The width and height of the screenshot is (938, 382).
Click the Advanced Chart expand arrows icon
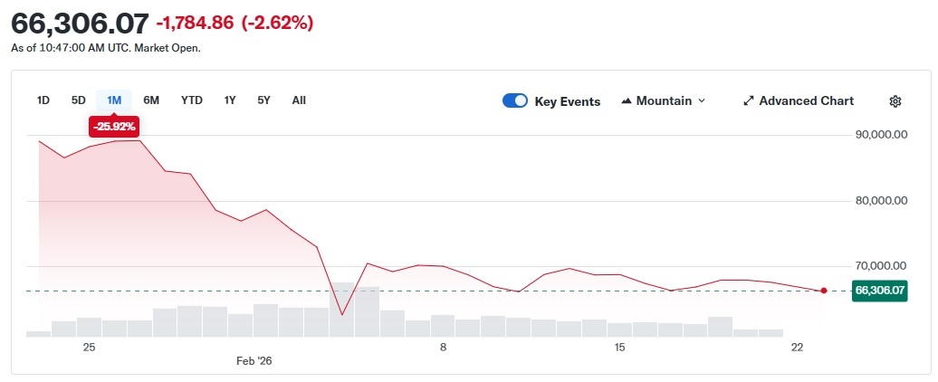click(x=748, y=101)
